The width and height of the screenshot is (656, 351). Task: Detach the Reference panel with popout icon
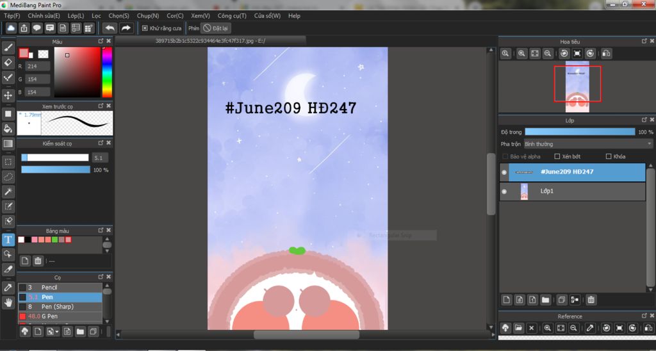pyautogui.click(x=644, y=316)
